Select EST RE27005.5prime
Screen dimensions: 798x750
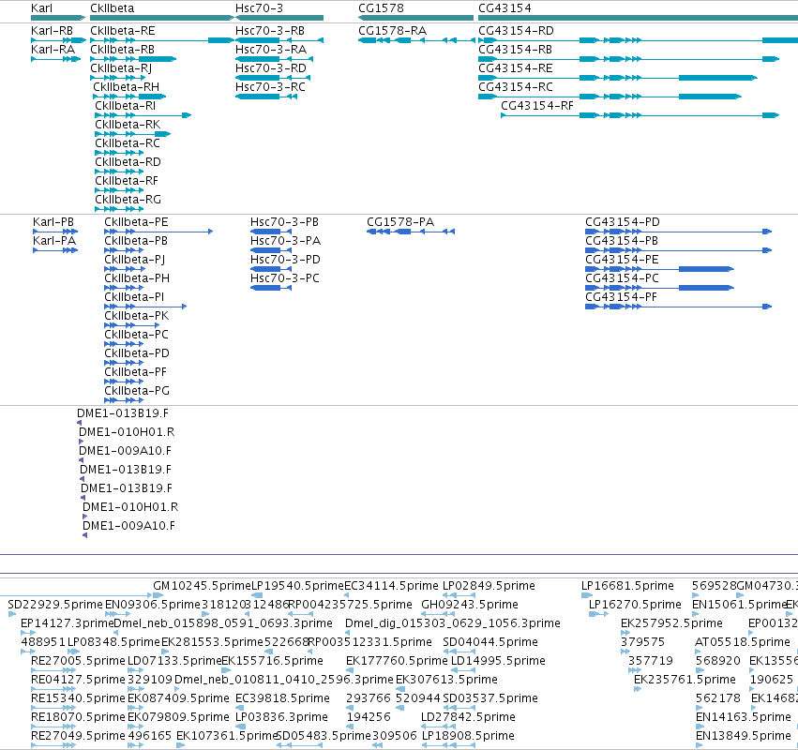click(x=78, y=660)
